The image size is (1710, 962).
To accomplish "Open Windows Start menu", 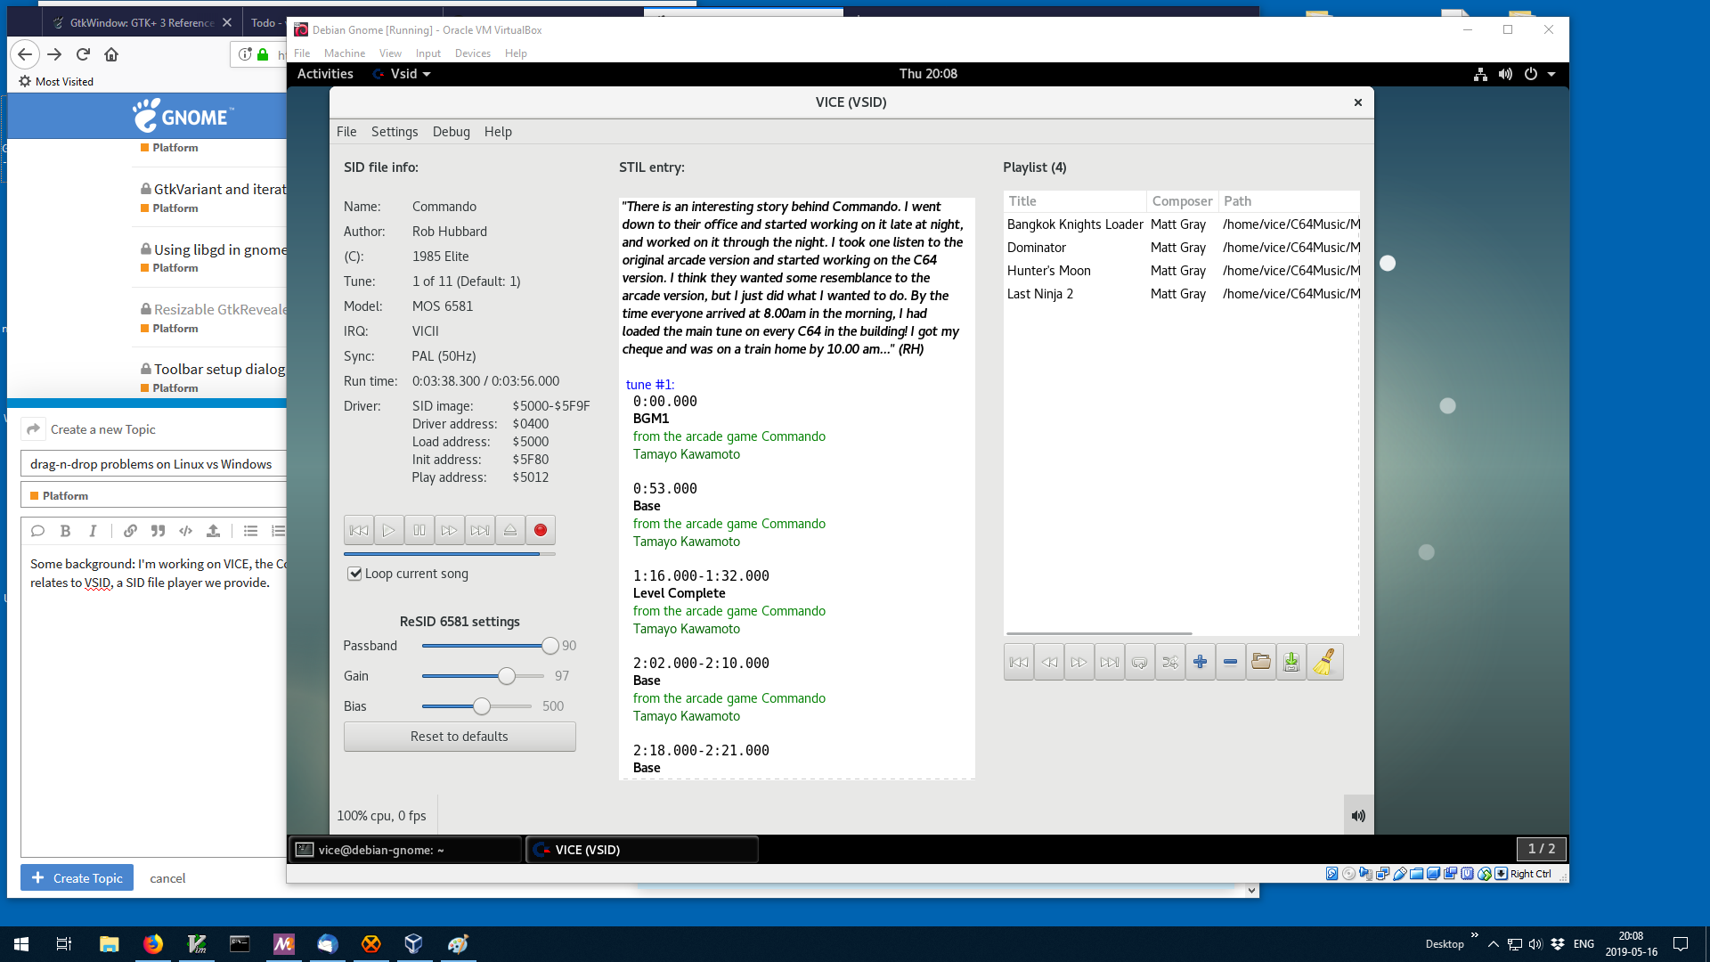I will (x=21, y=944).
